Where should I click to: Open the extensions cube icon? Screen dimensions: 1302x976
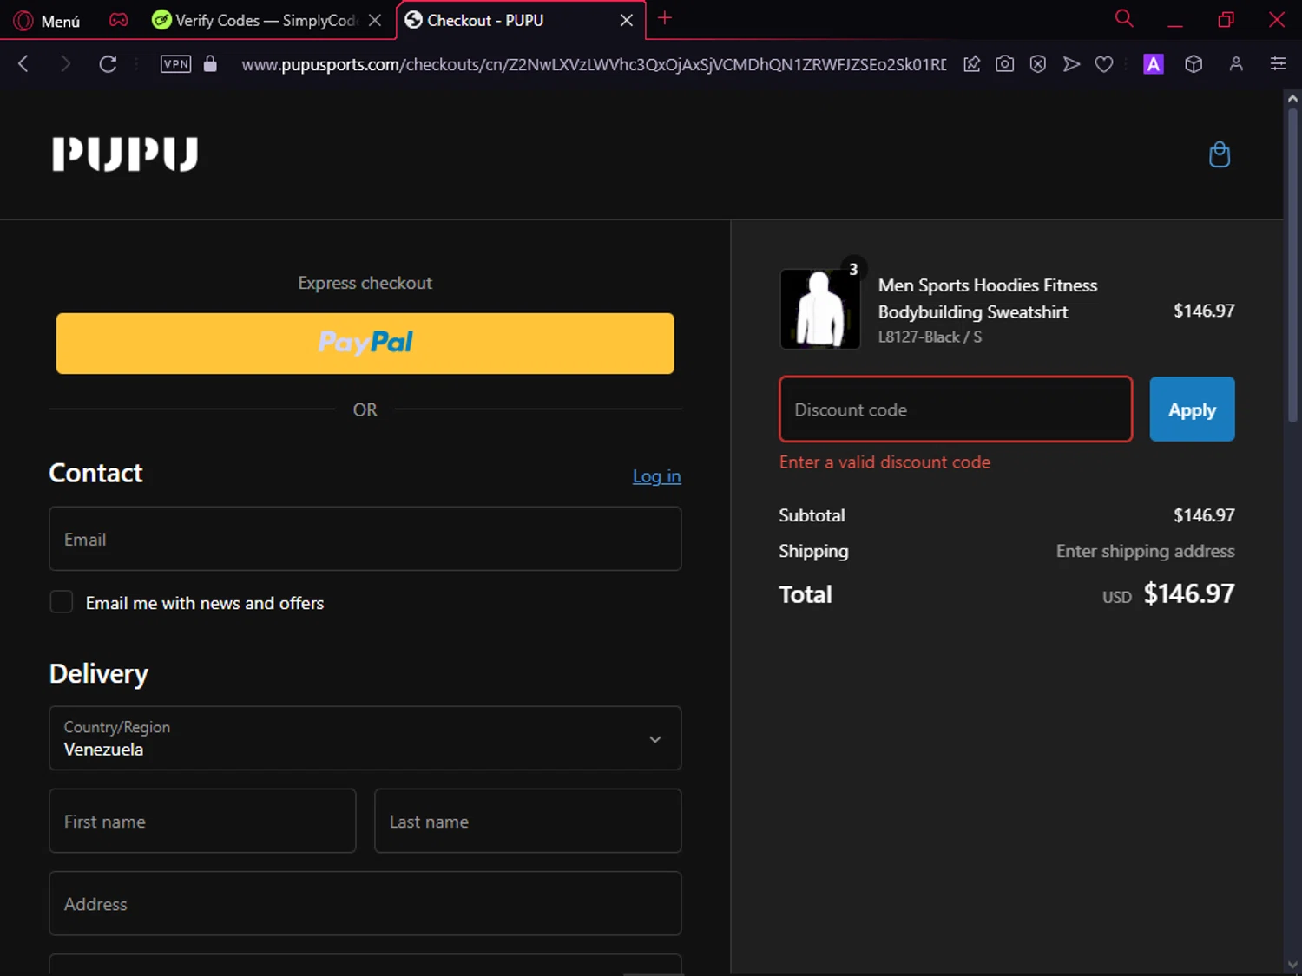click(x=1194, y=64)
